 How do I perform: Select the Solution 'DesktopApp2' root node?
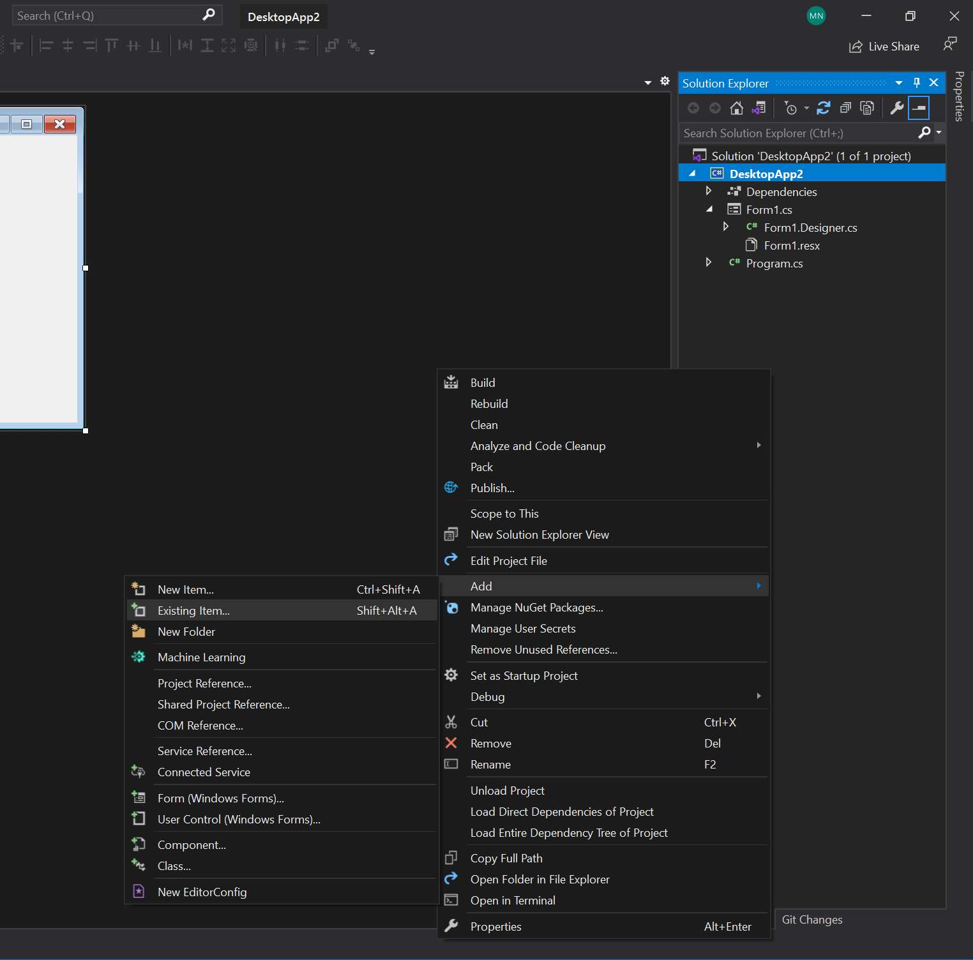[x=811, y=156]
